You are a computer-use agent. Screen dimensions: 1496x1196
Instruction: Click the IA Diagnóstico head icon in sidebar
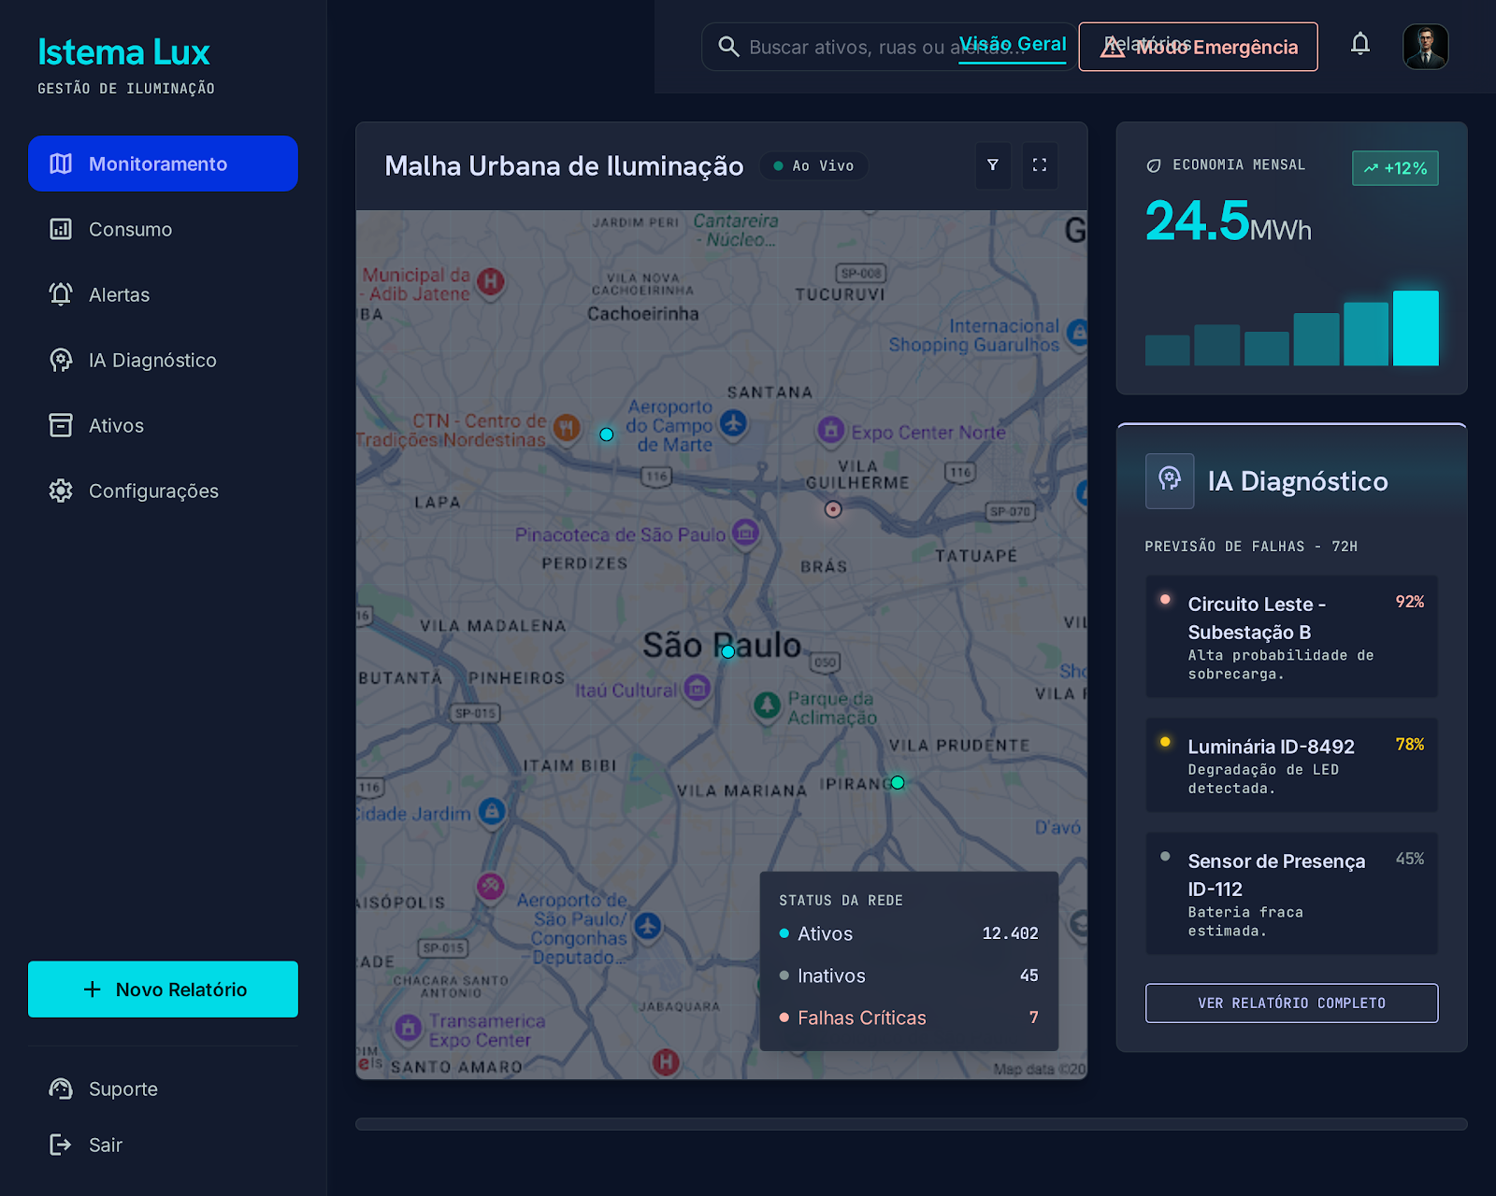pyautogui.click(x=61, y=360)
